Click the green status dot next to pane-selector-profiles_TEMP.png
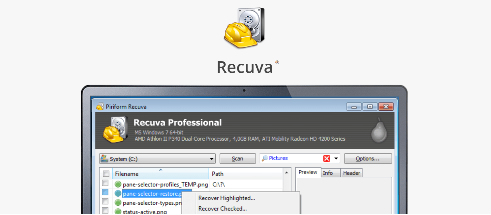Image resolution: width=491 pixels, height=215 pixels. 118,184
